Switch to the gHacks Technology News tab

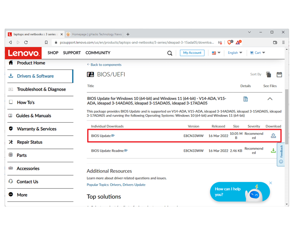pyautogui.click(x=94, y=34)
